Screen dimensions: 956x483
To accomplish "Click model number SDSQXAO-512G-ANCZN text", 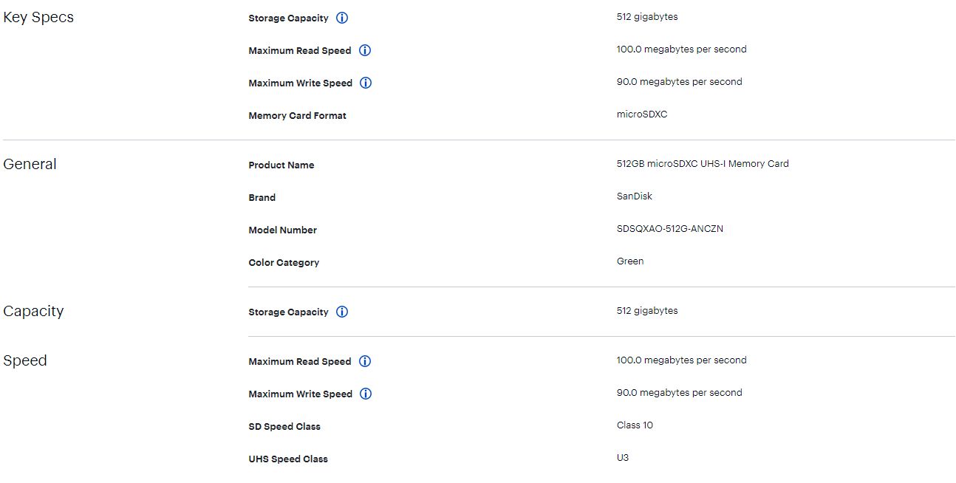I will 669,229.
